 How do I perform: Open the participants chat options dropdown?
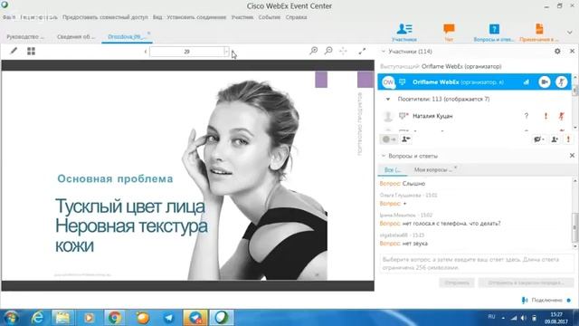[x=539, y=139]
